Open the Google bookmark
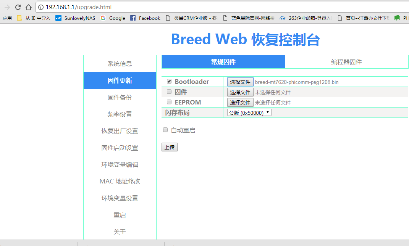 point(113,18)
